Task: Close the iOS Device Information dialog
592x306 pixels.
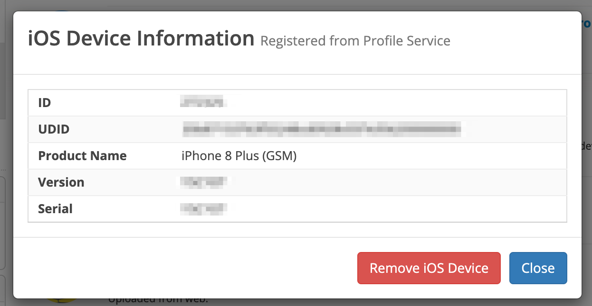Action: tap(538, 268)
